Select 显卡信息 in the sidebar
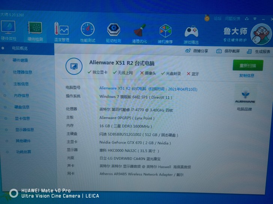The image size is (273, 204). pos(22,118)
